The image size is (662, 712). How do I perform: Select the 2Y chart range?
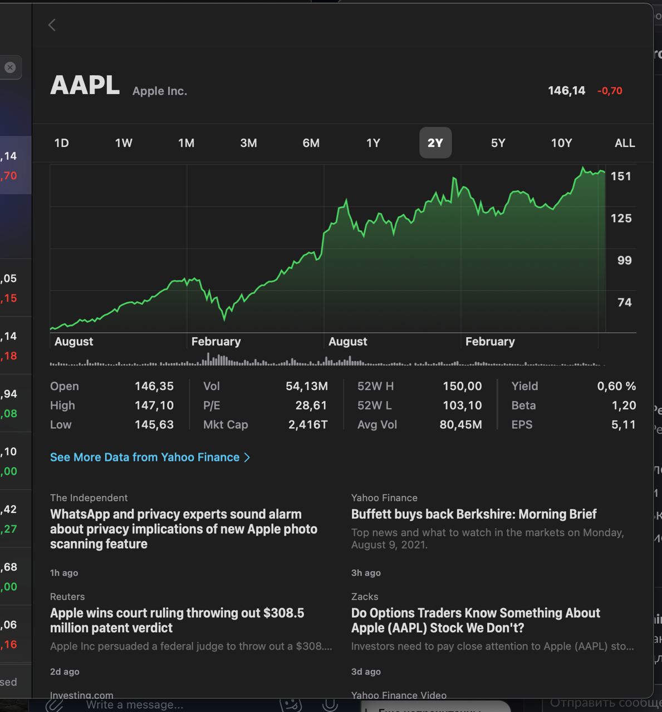435,143
